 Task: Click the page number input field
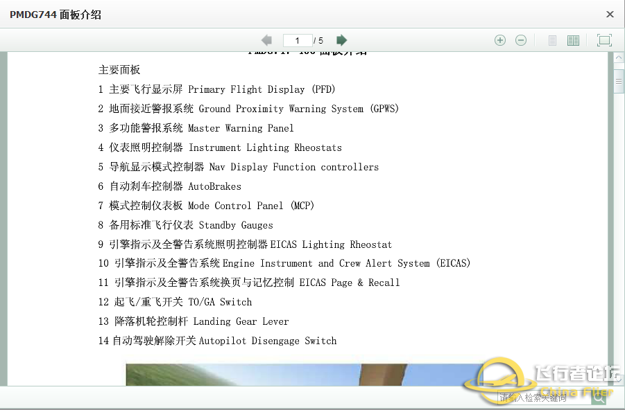298,40
